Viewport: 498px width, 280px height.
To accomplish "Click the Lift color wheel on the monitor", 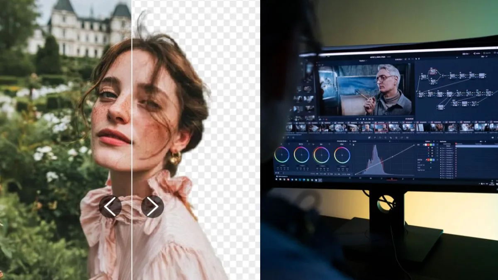I will point(282,155).
